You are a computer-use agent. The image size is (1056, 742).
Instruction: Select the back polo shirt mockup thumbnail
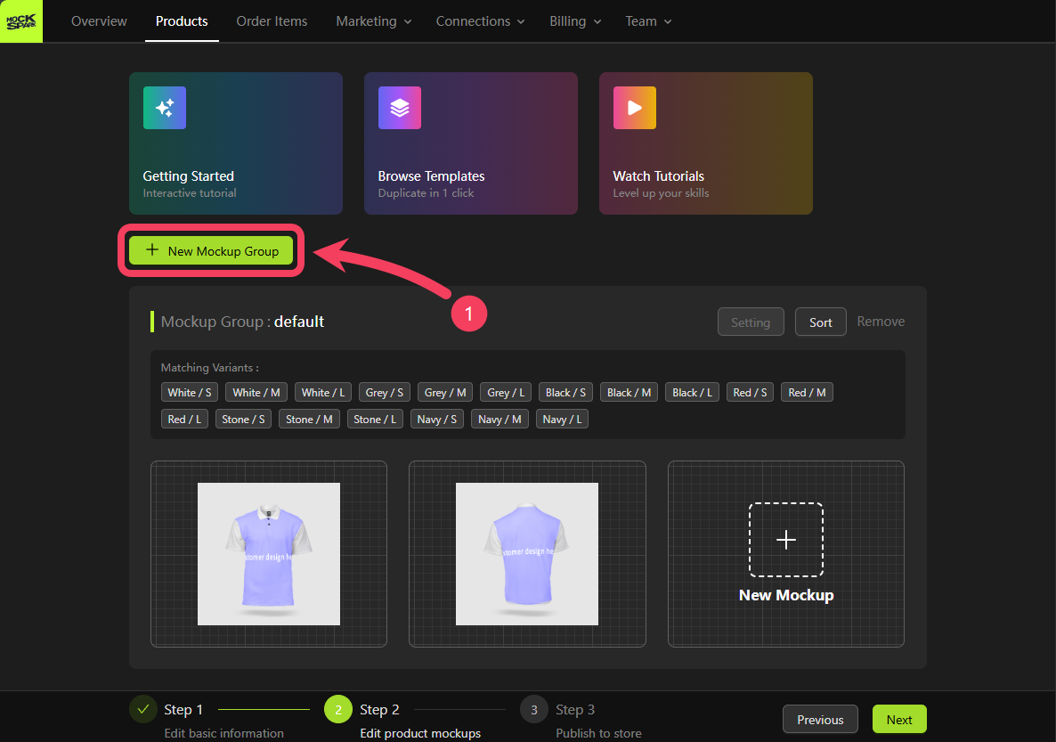(x=526, y=554)
